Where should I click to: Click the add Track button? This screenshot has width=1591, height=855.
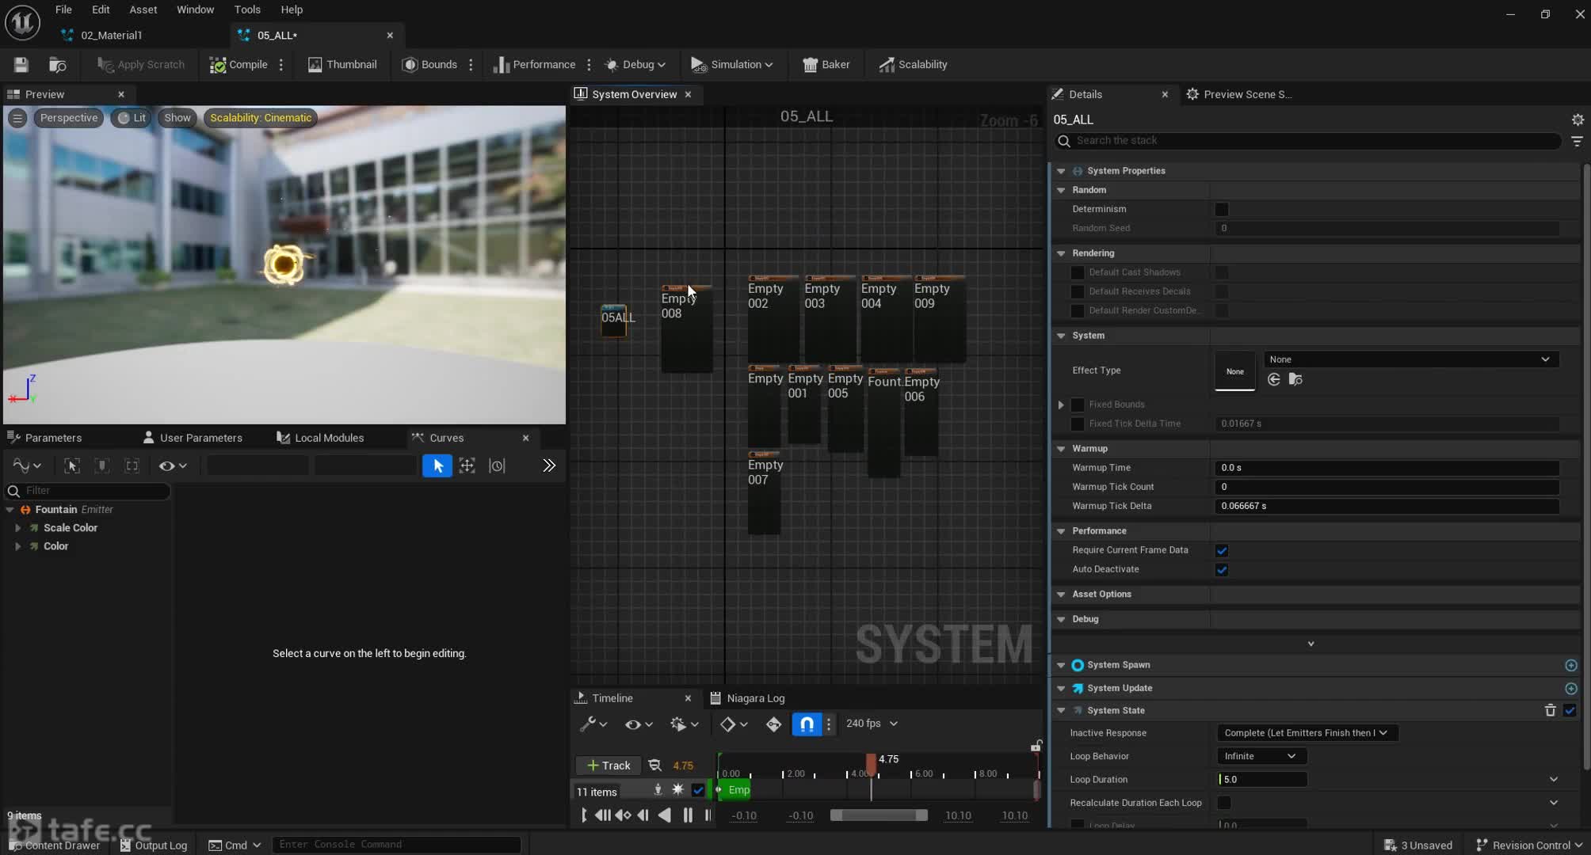[x=608, y=766]
